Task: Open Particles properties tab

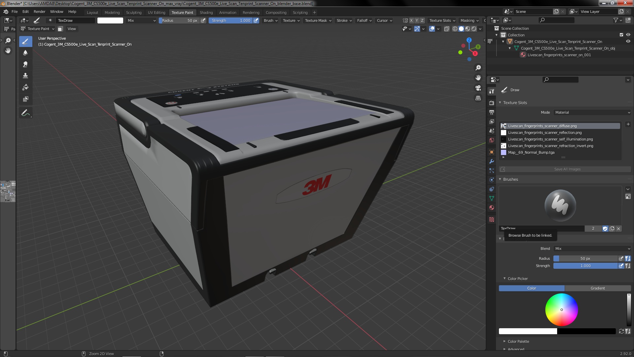Action: pyautogui.click(x=492, y=171)
